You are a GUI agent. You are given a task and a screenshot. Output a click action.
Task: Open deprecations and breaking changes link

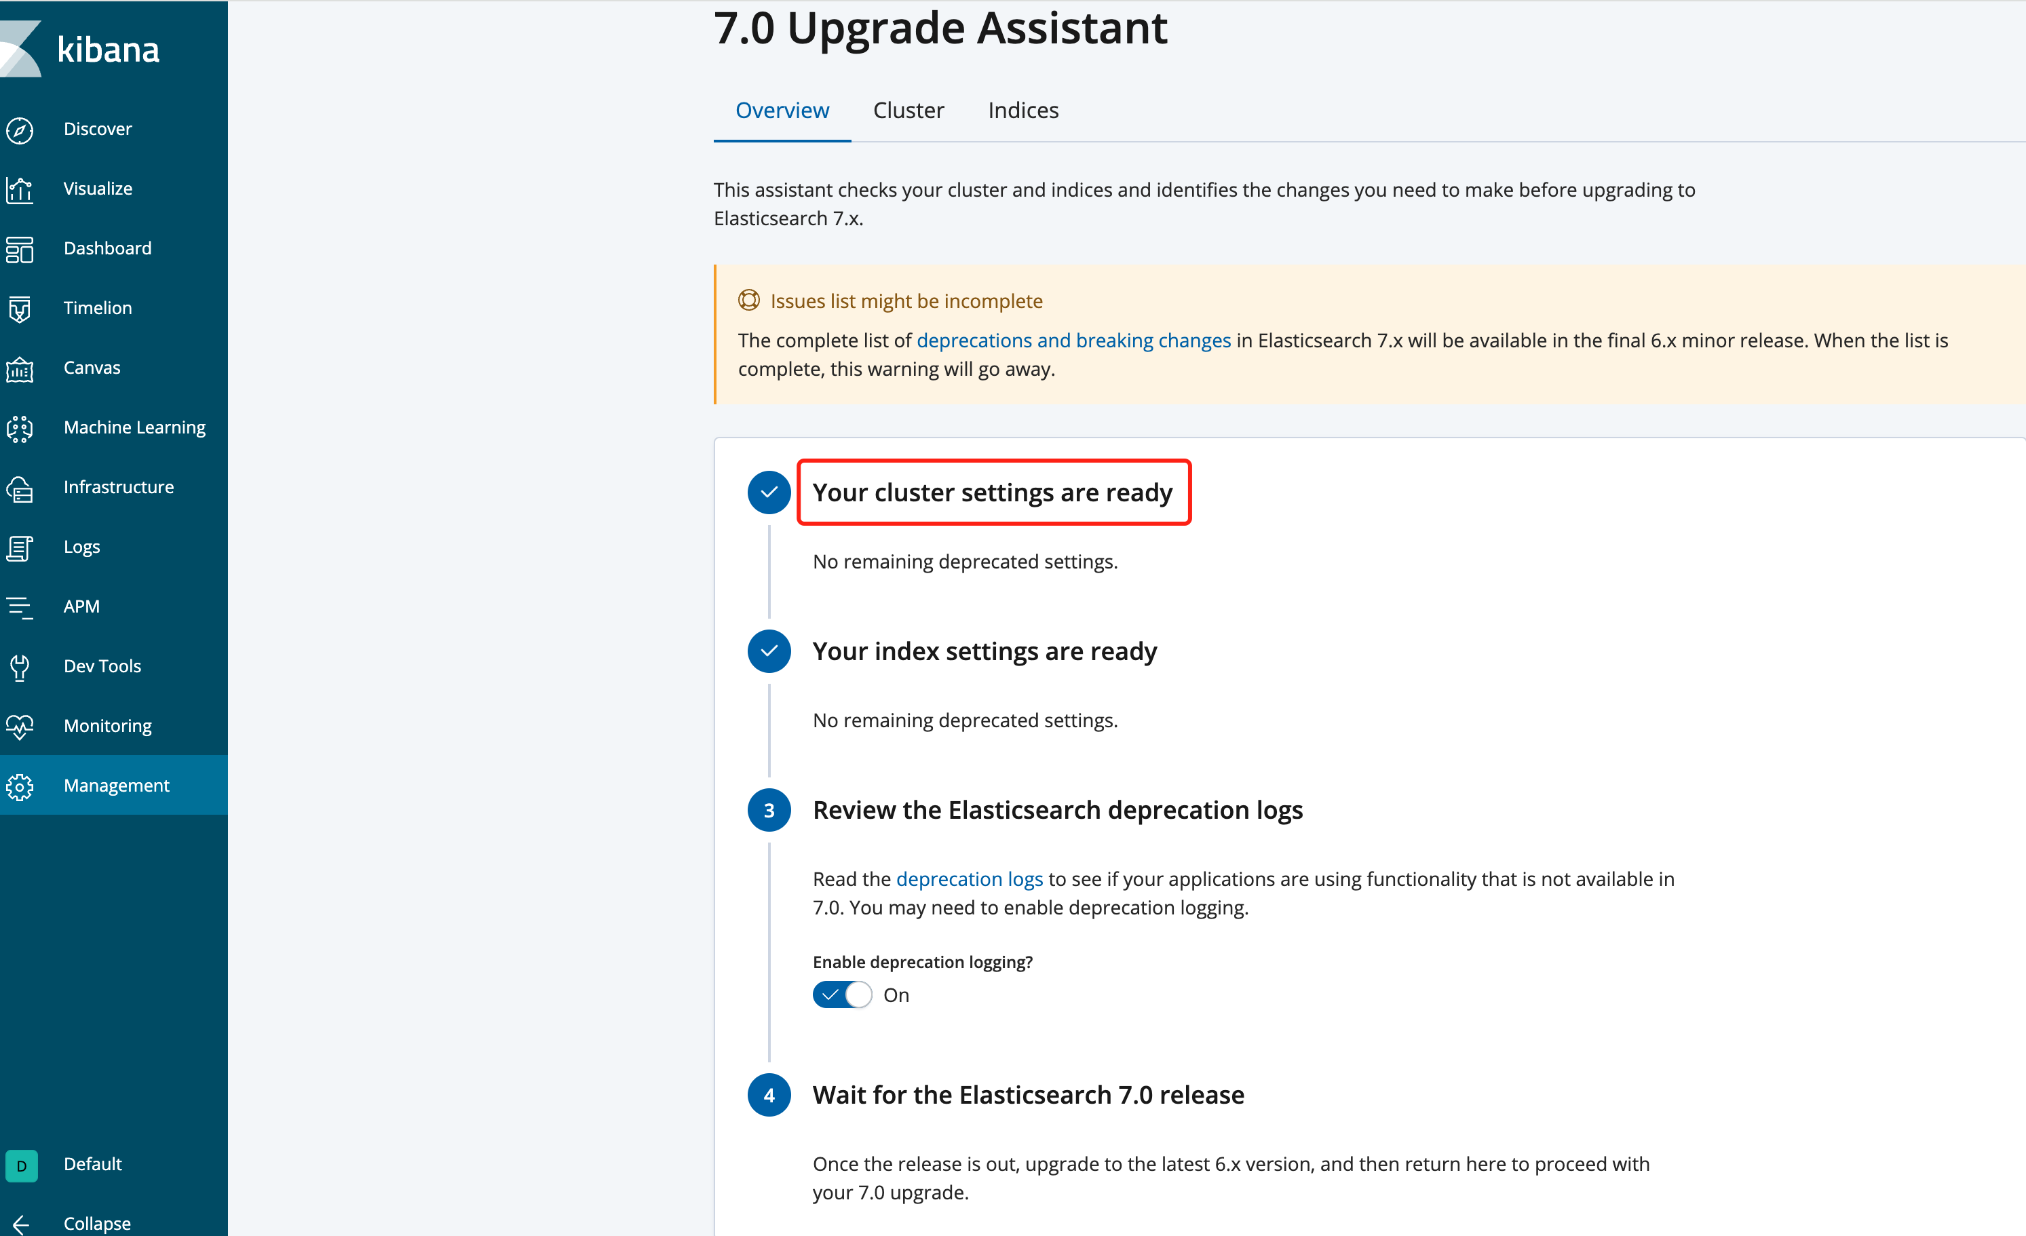click(1073, 340)
